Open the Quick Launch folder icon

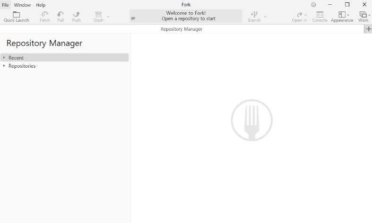click(x=16, y=15)
